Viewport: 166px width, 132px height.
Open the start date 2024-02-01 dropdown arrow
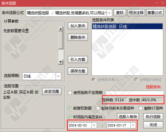click(94, 125)
